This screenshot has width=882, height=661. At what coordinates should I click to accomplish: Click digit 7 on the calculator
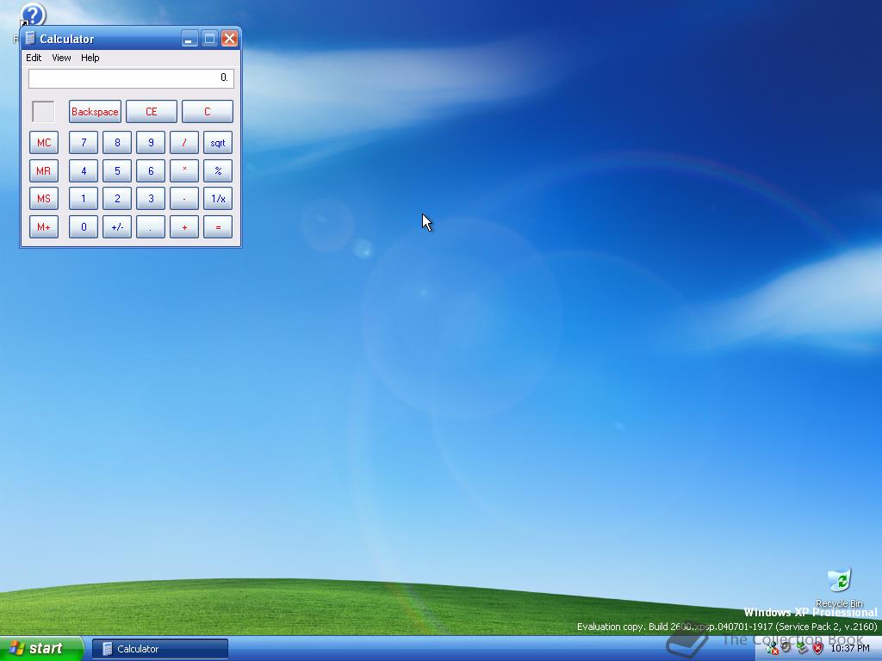tap(84, 142)
